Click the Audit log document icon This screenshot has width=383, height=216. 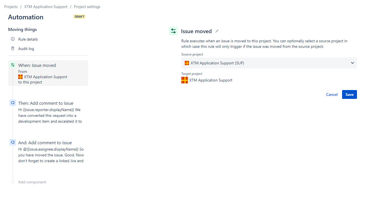[12, 48]
